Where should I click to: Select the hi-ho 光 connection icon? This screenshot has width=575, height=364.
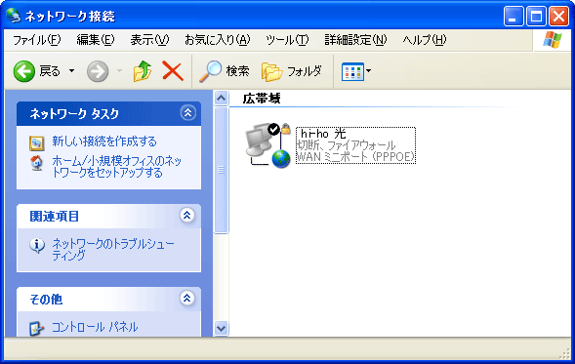click(268, 145)
